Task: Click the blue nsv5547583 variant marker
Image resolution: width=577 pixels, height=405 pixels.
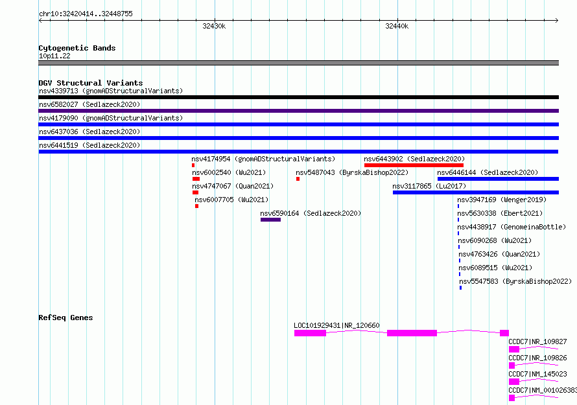Action: 460,288
